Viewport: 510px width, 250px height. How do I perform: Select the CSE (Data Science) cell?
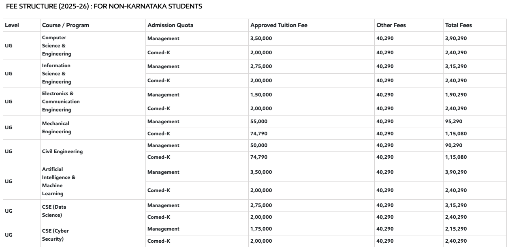click(x=54, y=211)
